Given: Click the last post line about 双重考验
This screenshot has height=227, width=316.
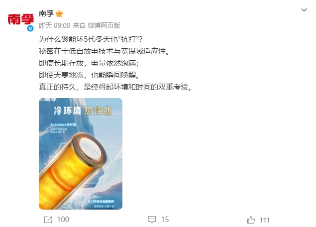Looking at the screenshot, I should (x=115, y=87).
